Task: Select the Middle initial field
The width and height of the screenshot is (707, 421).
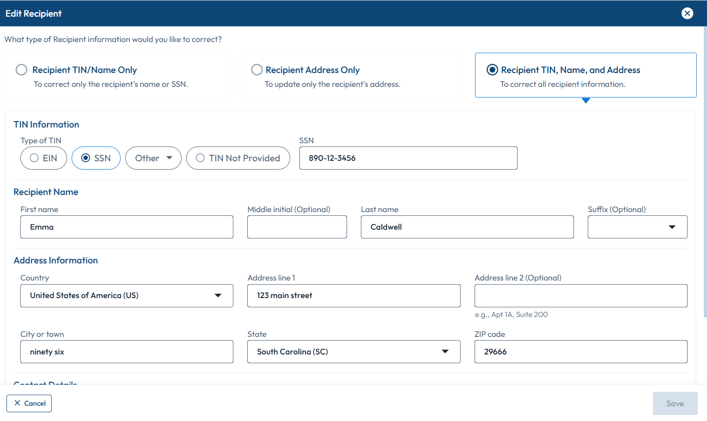Action: click(x=297, y=227)
